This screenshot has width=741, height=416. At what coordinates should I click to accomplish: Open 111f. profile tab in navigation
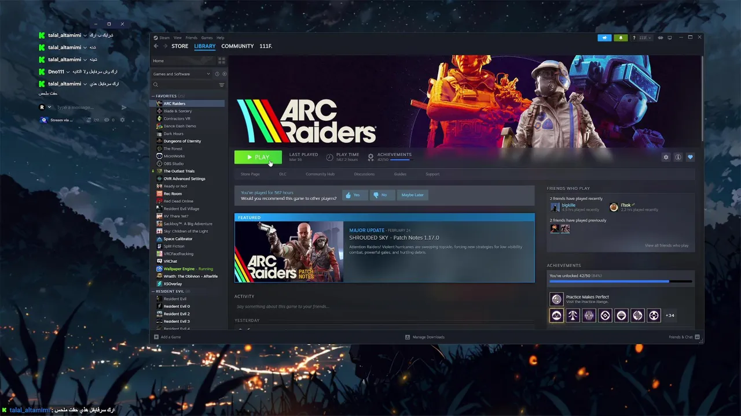click(x=266, y=46)
